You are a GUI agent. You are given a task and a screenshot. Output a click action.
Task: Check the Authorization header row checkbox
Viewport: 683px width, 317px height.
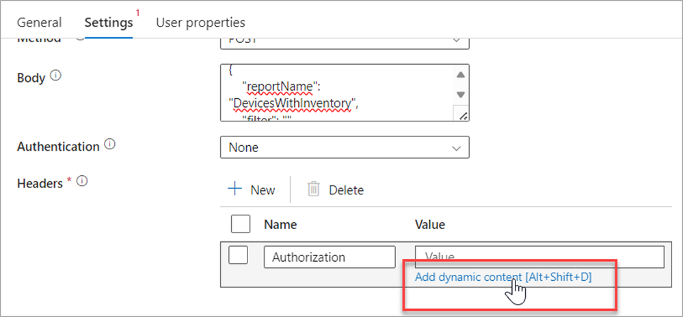[x=237, y=256]
